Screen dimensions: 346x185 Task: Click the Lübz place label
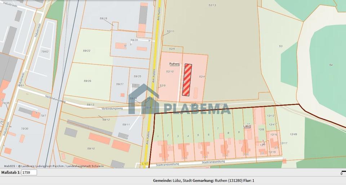point(247,126)
